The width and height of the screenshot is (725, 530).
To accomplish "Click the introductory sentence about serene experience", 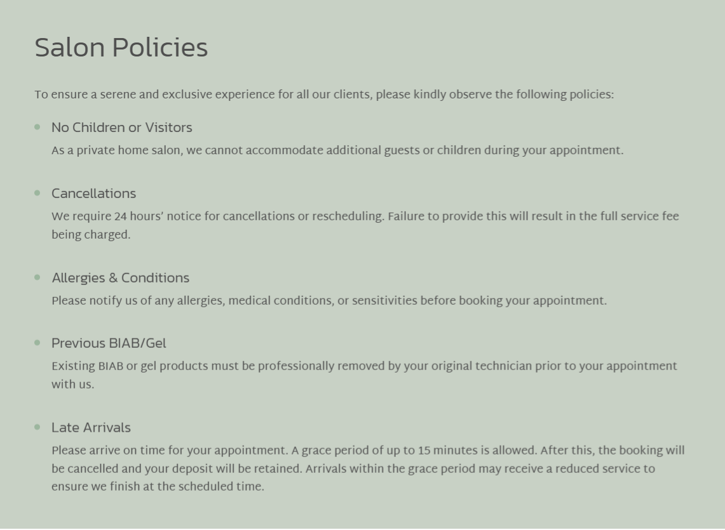I will 324,95.
